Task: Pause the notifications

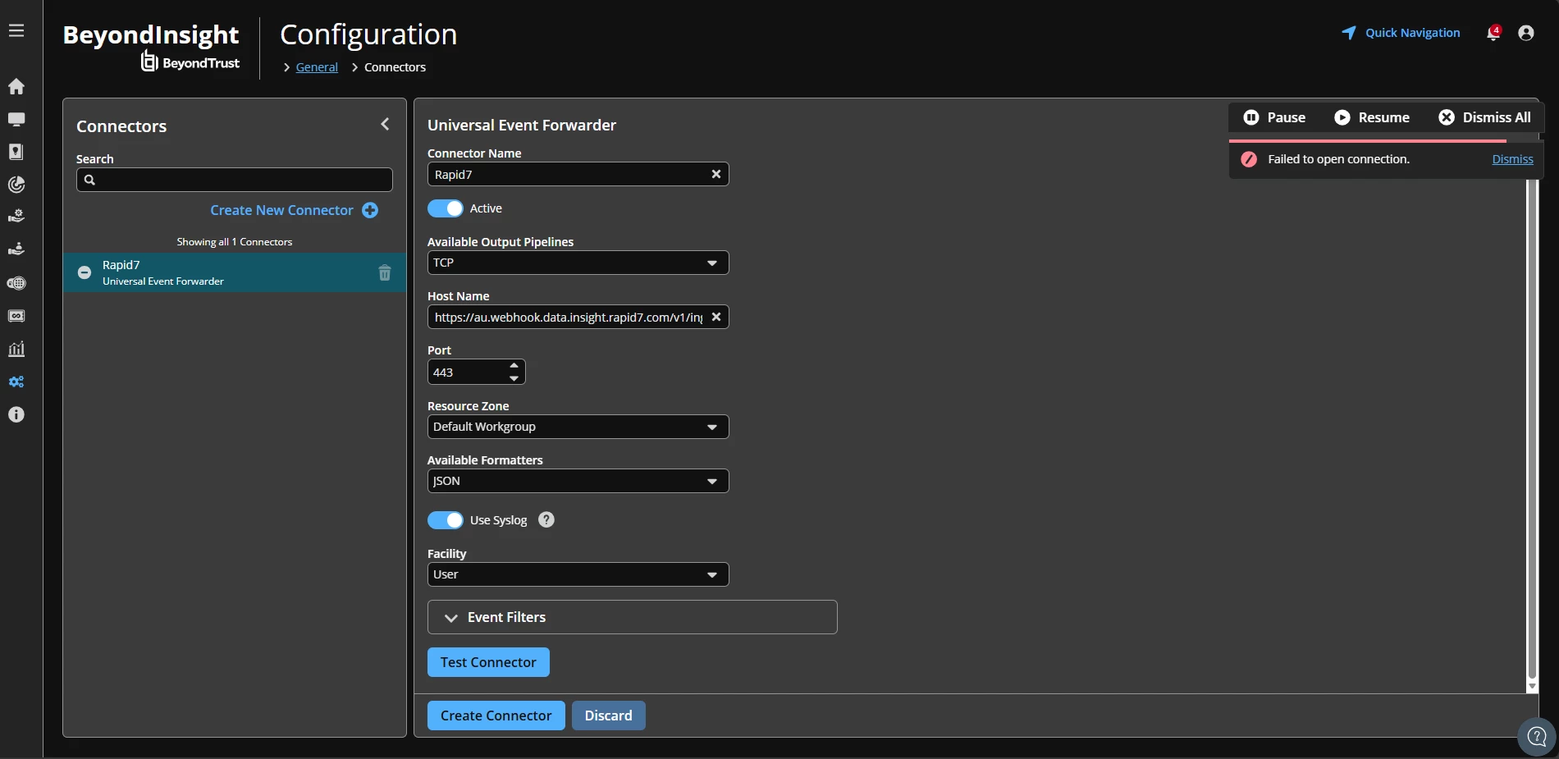Action: pos(1274,117)
